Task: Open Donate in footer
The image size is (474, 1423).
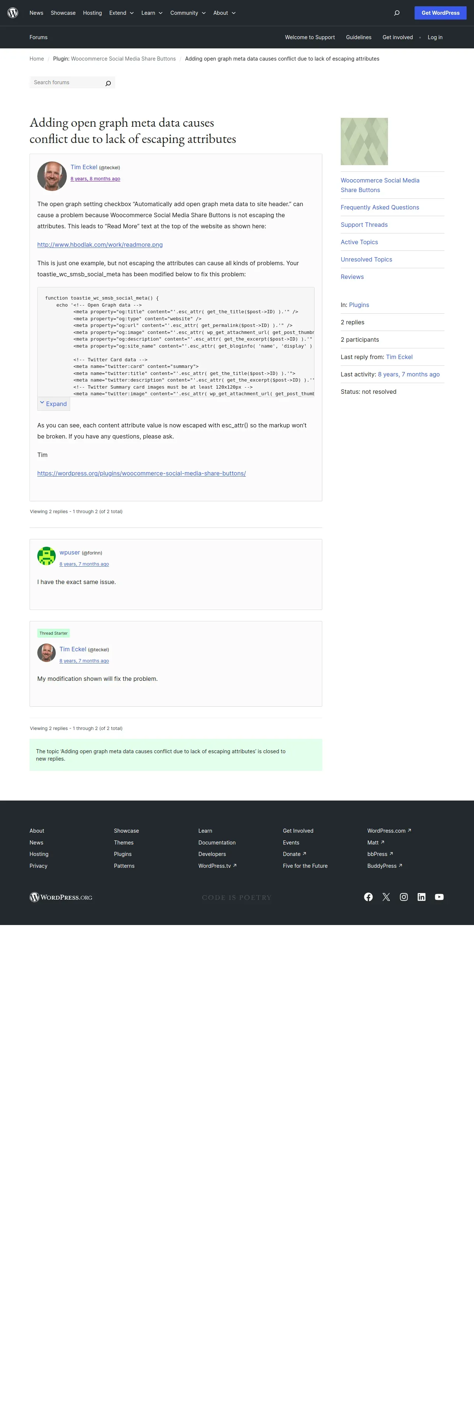Action: point(294,854)
